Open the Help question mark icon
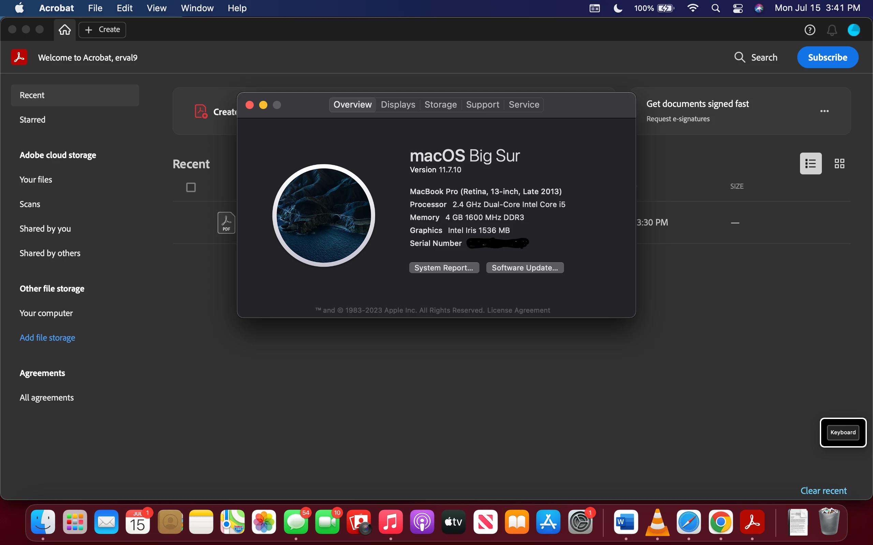Viewport: 873px width, 545px height. [x=810, y=30]
